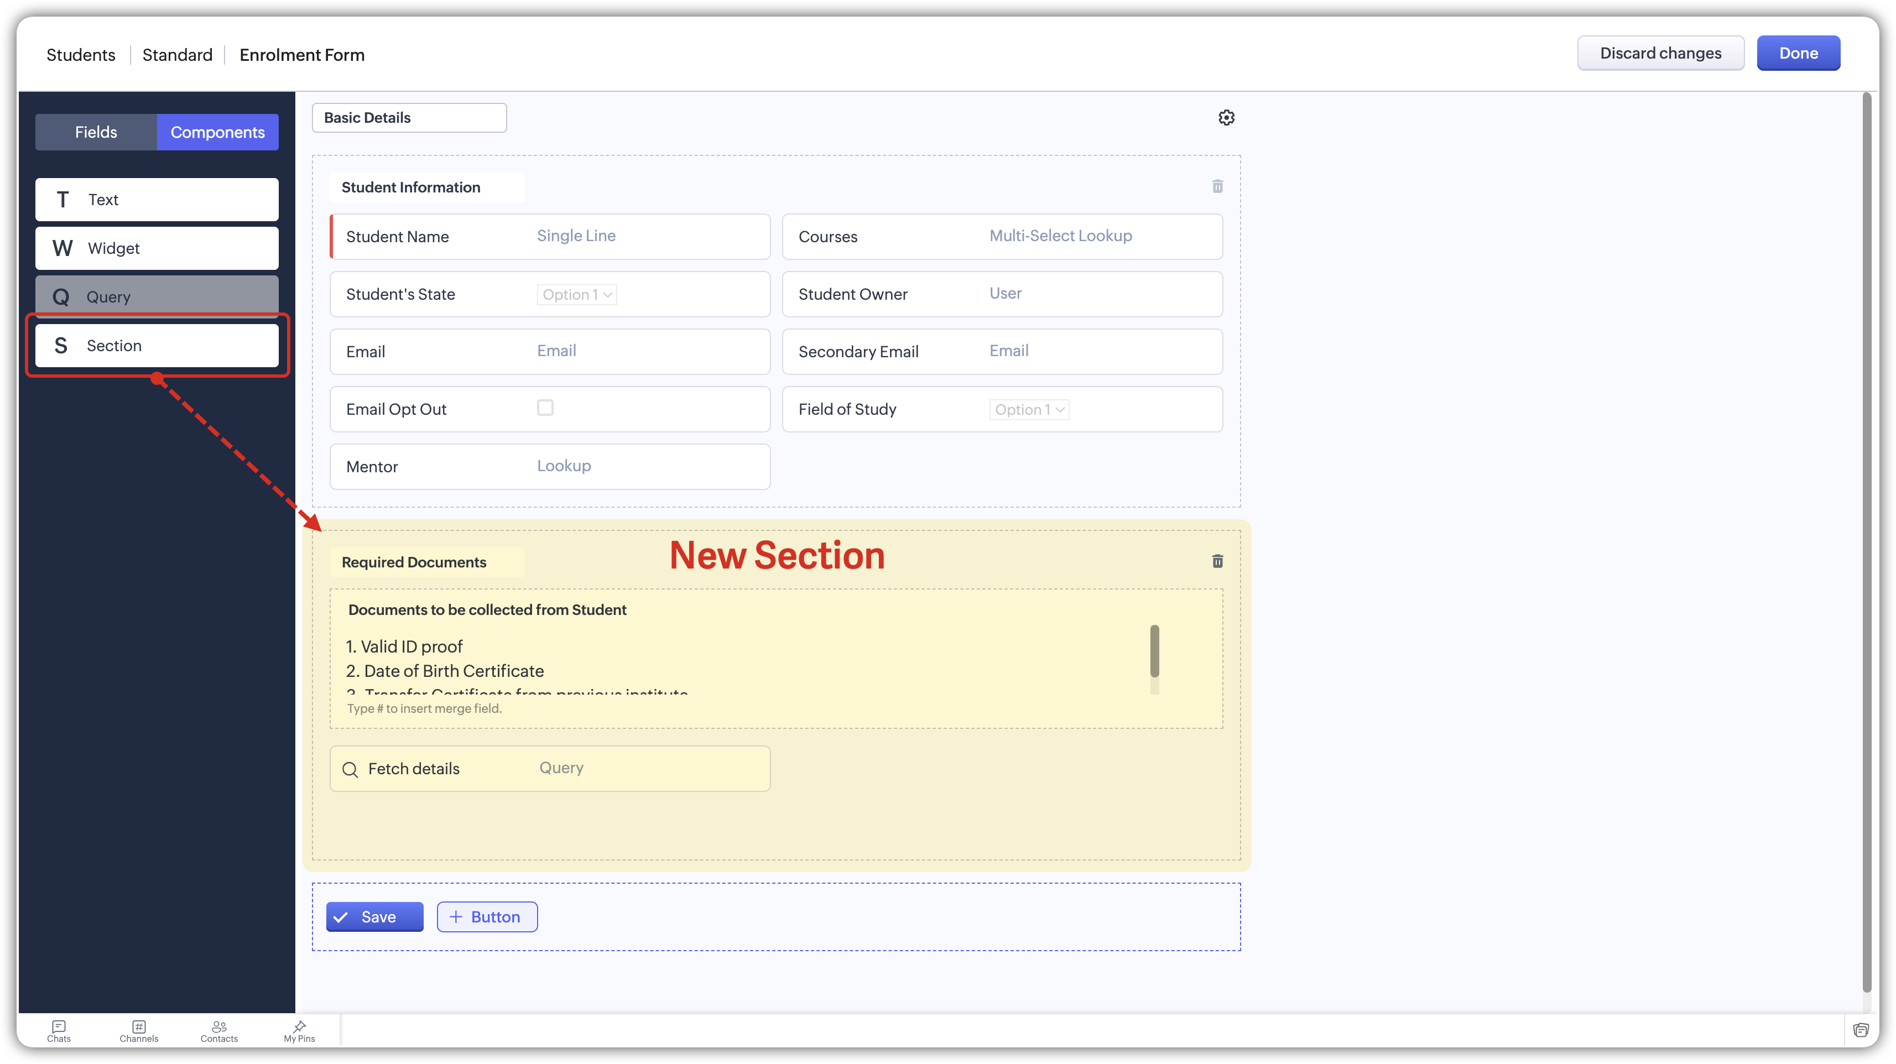Toggle the Email Opt Out checkbox
1896x1064 pixels.
(x=545, y=408)
